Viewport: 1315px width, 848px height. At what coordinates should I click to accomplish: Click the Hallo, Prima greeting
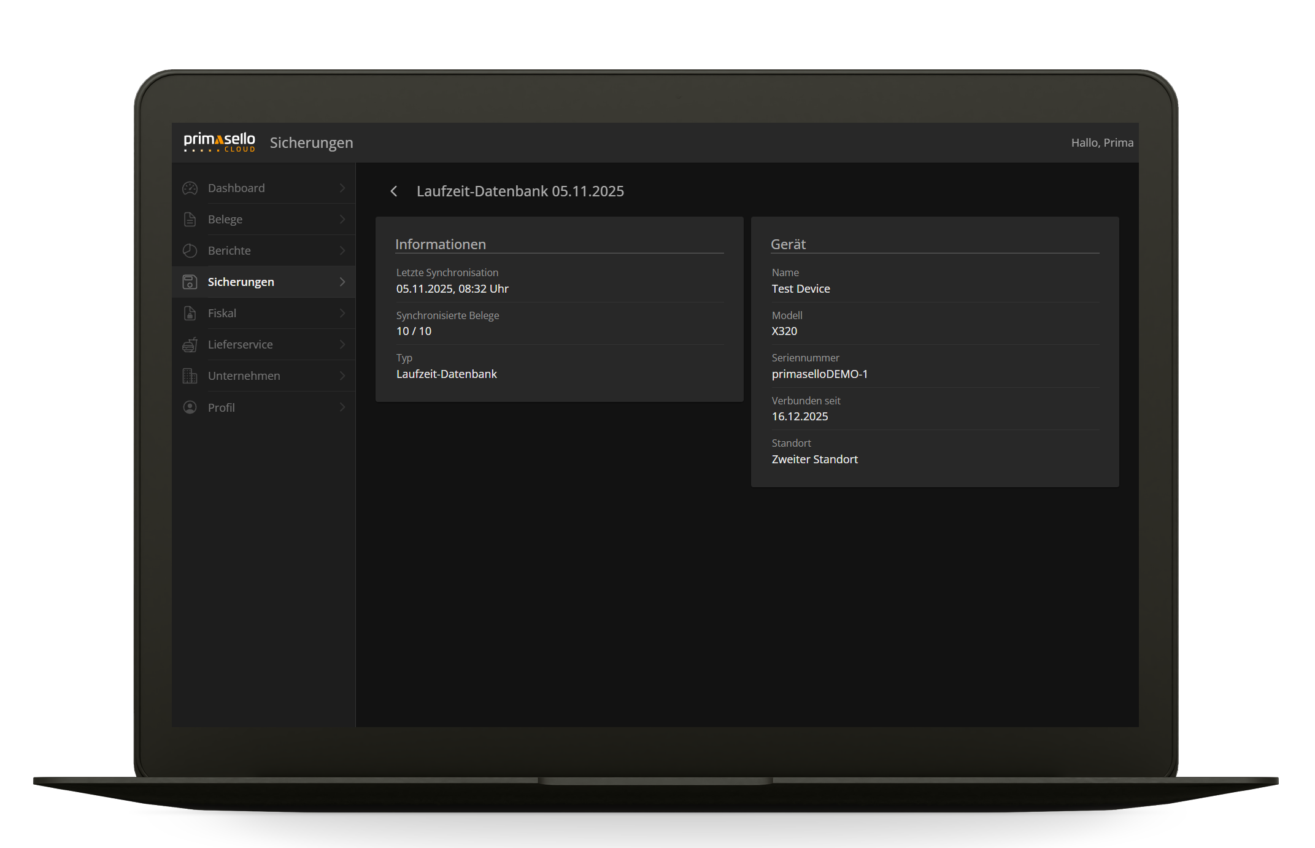1102,143
